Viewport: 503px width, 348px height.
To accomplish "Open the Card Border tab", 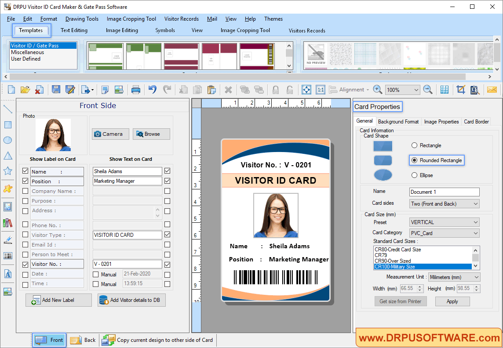I will point(476,121).
